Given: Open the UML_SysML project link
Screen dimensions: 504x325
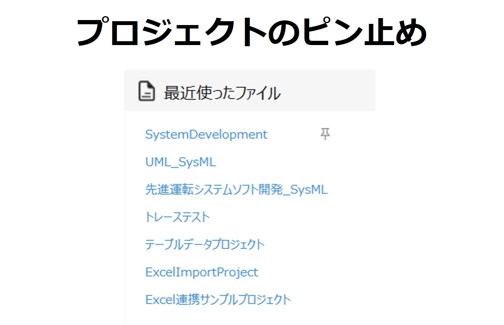Looking at the screenshot, I should click(x=180, y=162).
